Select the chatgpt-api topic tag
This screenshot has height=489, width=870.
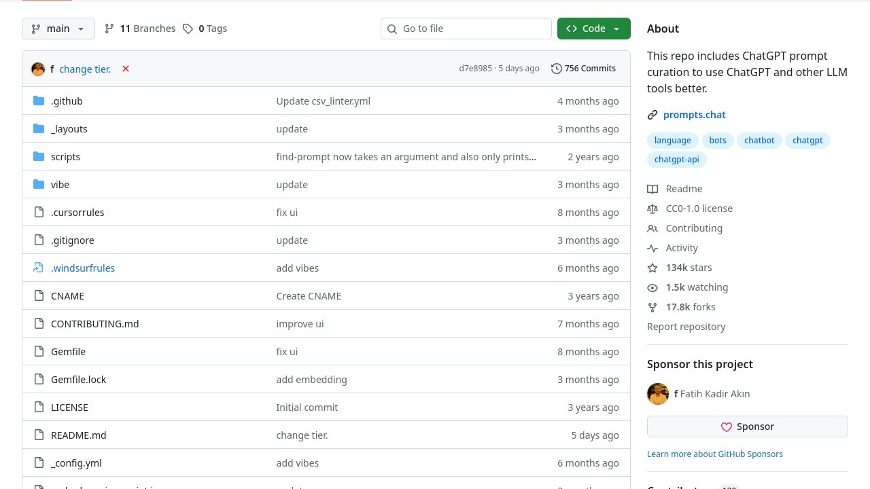click(x=676, y=160)
